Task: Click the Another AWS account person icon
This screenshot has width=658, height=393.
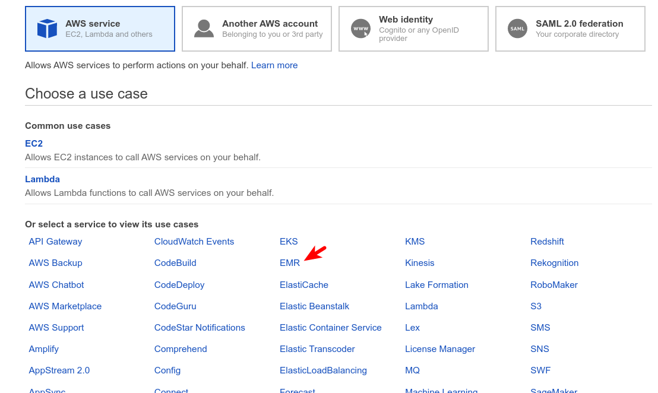Action: (204, 28)
